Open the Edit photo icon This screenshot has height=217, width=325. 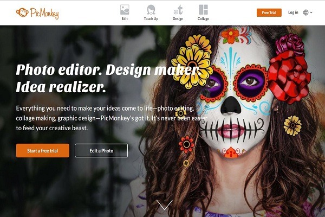125,10
